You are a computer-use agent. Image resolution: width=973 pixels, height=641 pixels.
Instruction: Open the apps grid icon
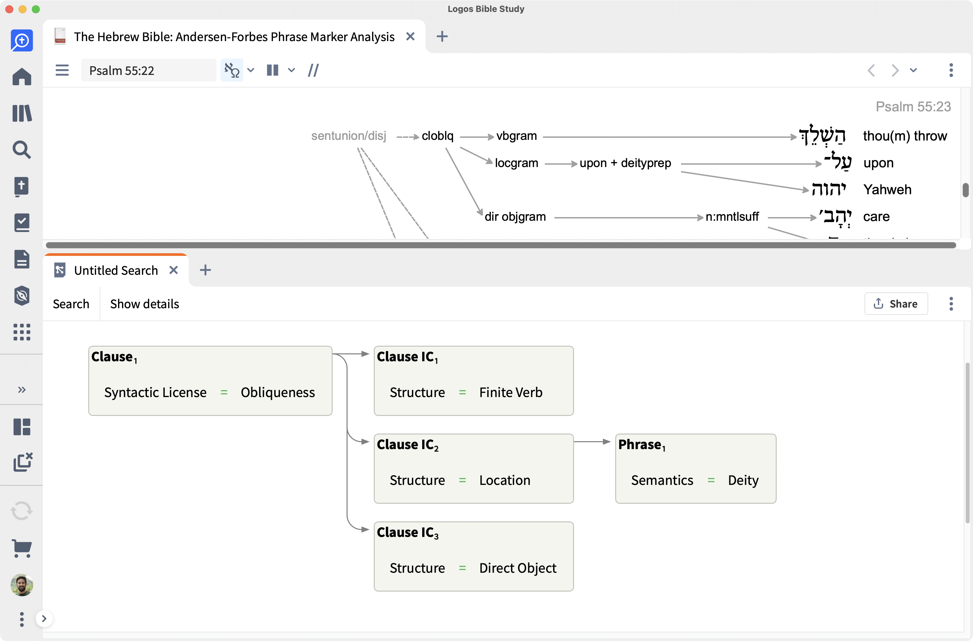[22, 332]
